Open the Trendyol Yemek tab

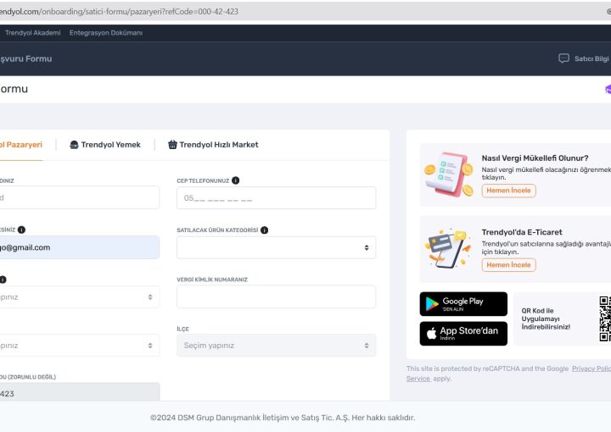coord(105,145)
